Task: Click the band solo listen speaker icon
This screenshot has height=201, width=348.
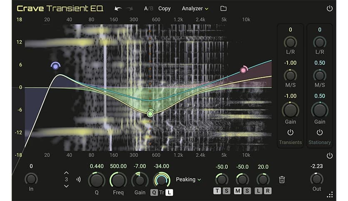Action: 79,179
